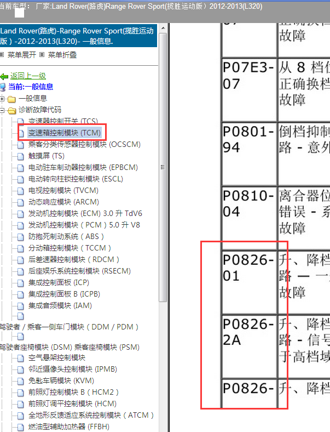Screen dimensions: 330x432
Task: Open 发动机控制模块 (ECM) 3.0 升 TdV6
Action: pyautogui.click(x=85, y=213)
